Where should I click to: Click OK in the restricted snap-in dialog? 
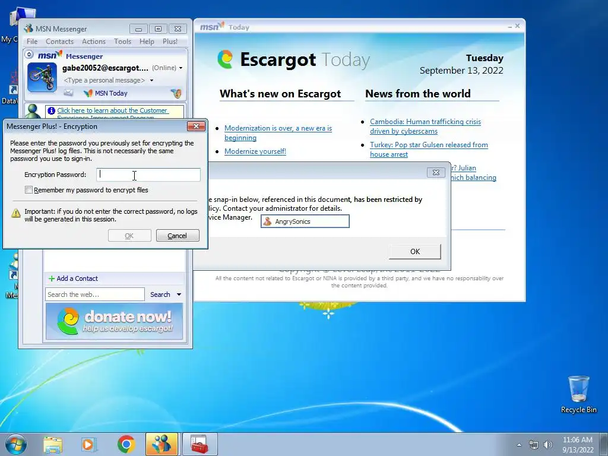pos(415,251)
